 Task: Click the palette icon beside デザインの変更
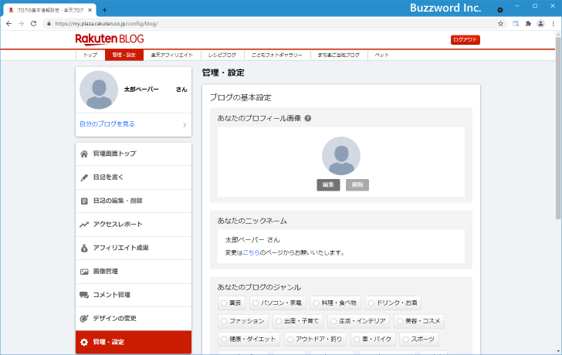(x=84, y=319)
